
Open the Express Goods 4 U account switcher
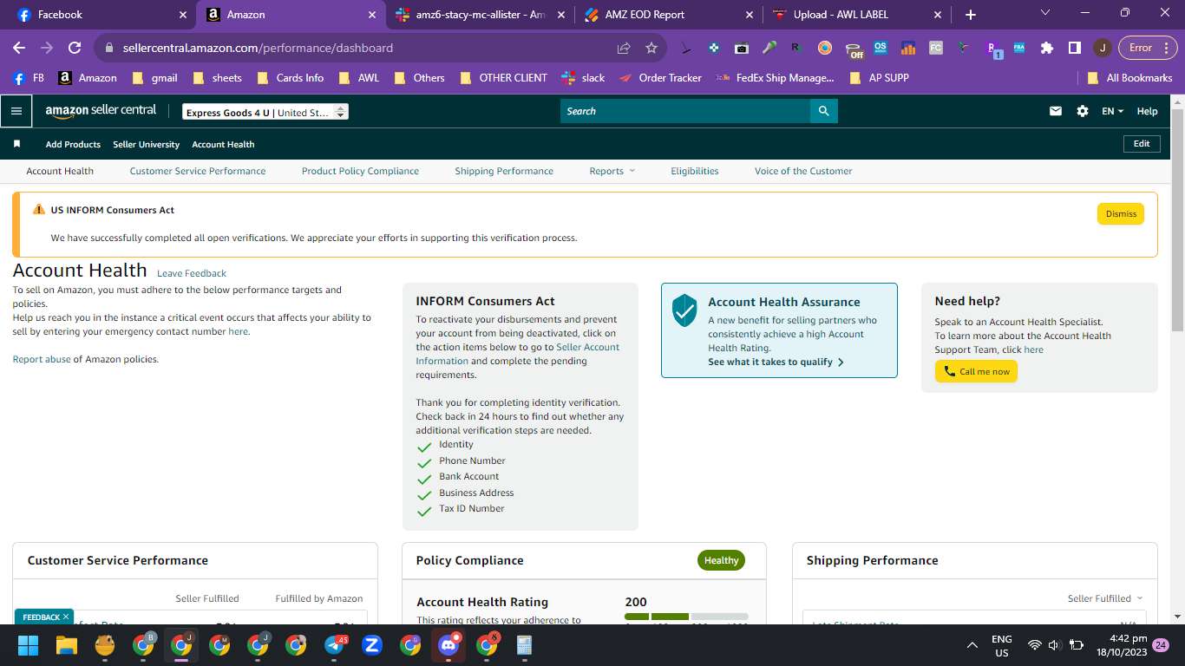(x=265, y=112)
